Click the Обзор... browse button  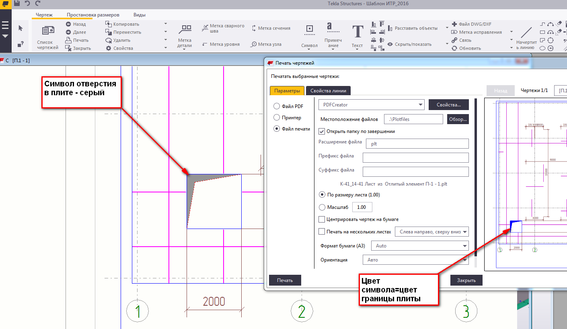coord(458,119)
